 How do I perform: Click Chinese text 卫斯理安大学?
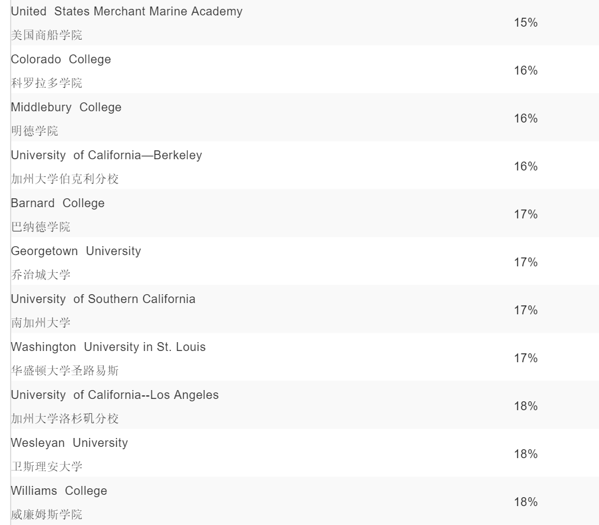tap(47, 466)
